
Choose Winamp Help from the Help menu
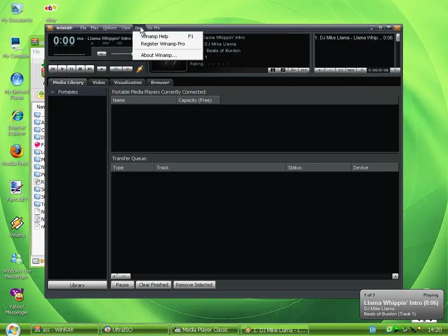168,36
